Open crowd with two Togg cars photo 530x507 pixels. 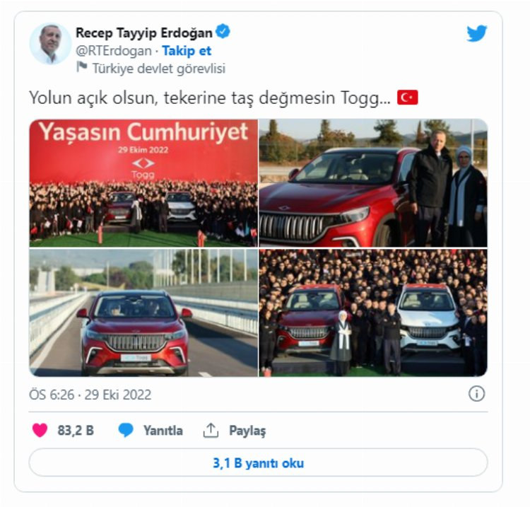click(373, 313)
